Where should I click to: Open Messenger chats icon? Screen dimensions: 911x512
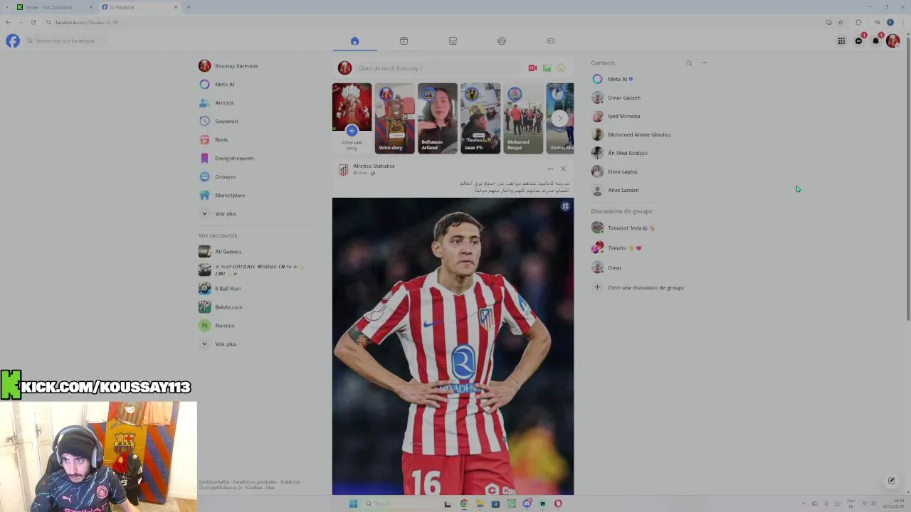tap(858, 41)
